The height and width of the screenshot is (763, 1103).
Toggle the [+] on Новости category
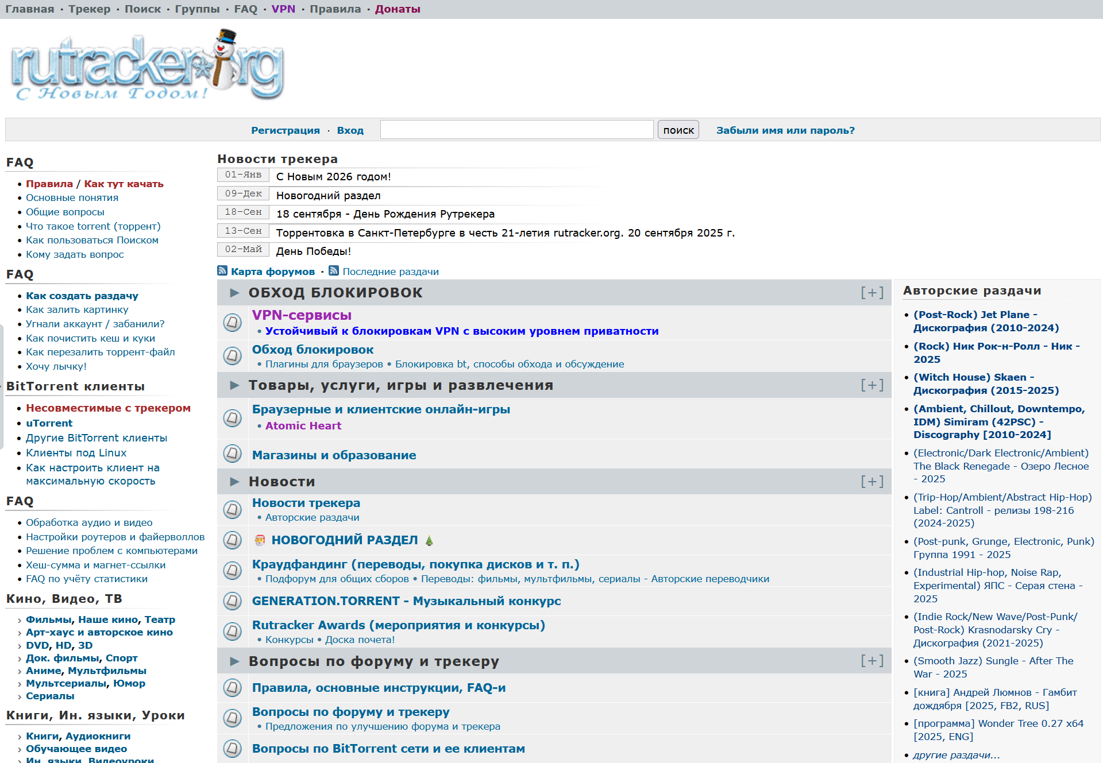tap(871, 482)
